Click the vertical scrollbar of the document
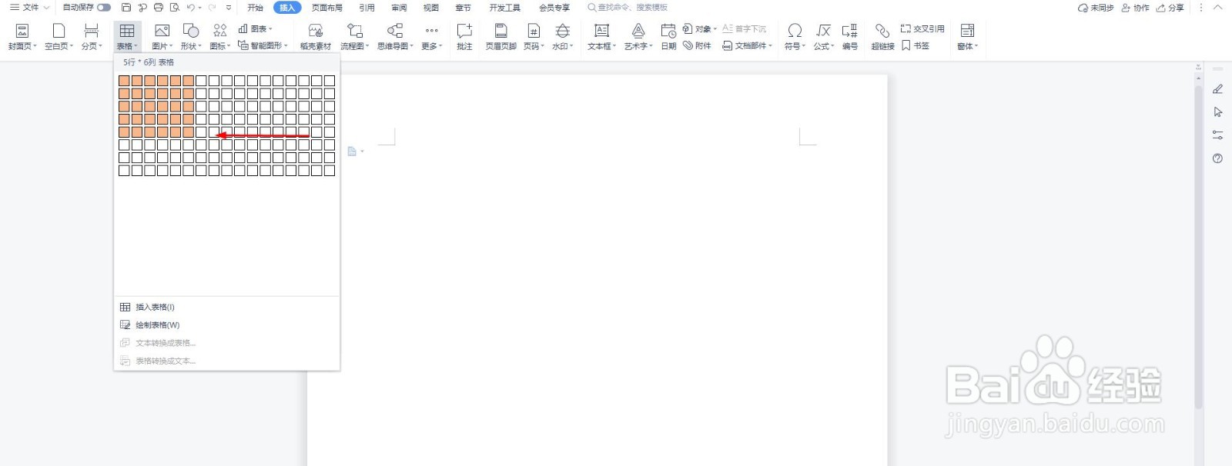 click(1198, 246)
